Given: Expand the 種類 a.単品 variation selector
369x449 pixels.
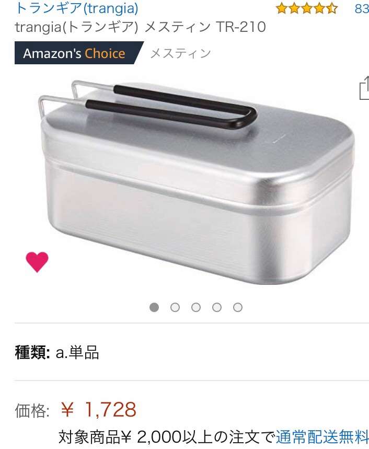Looking at the screenshot, I should click(57, 352).
